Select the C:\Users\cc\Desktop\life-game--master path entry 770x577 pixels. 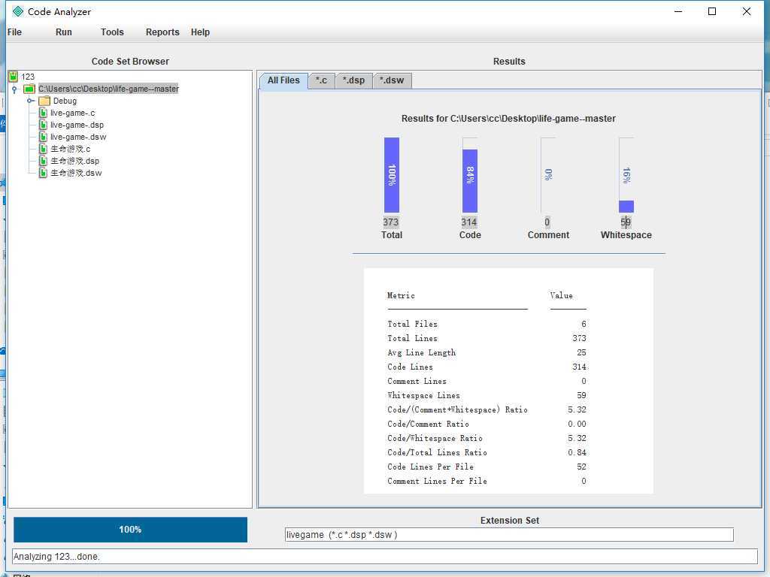tap(108, 89)
